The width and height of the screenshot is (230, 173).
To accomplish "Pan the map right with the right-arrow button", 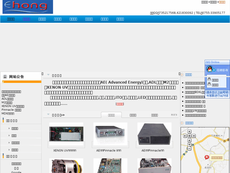I will [x=194, y=136].
